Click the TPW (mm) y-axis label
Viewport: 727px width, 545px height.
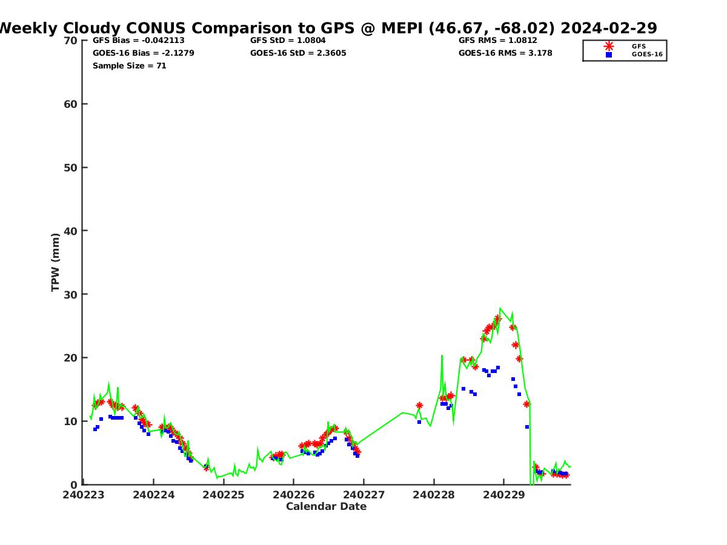pyautogui.click(x=56, y=262)
